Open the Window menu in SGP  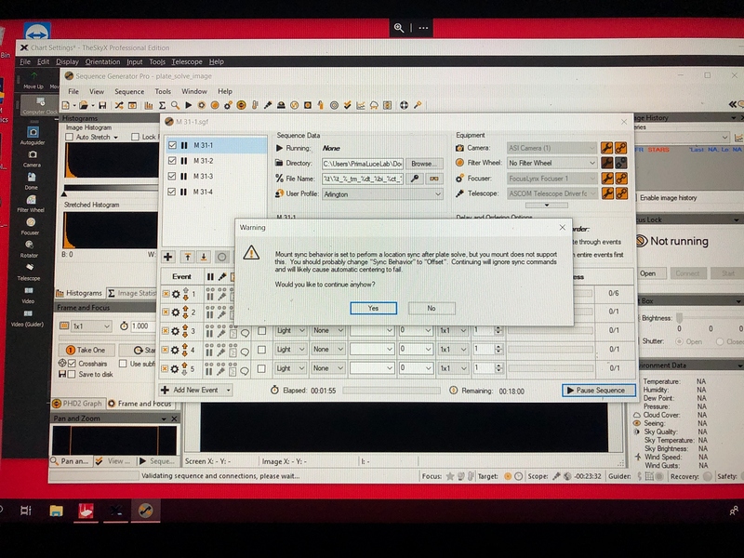pyautogui.click(x=194, y=91)
